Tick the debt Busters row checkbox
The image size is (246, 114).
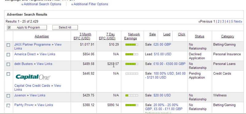click(x=8, y=64)
